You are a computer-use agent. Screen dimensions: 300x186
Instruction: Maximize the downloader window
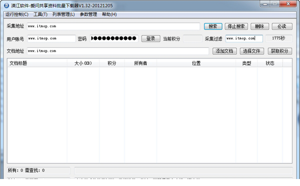pos(275,4)
